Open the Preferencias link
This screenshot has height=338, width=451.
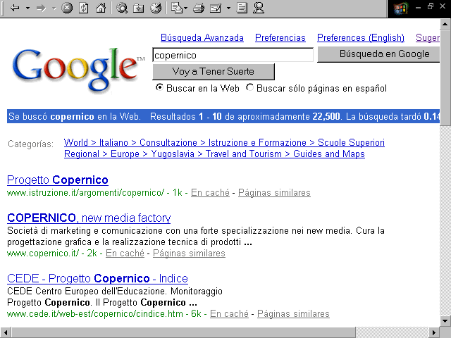tap(280, 37)
